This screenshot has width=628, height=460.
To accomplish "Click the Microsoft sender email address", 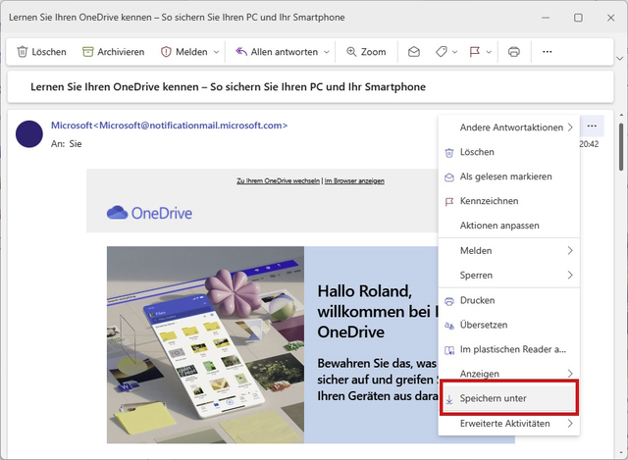I will click(x=169, y=126).
